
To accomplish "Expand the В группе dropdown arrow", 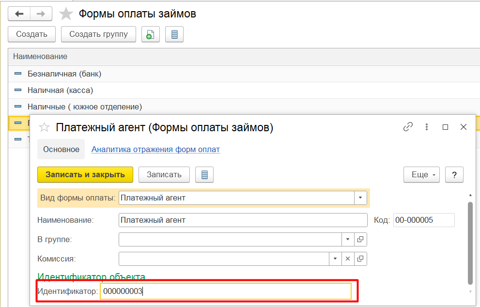I will click(348, 239).
